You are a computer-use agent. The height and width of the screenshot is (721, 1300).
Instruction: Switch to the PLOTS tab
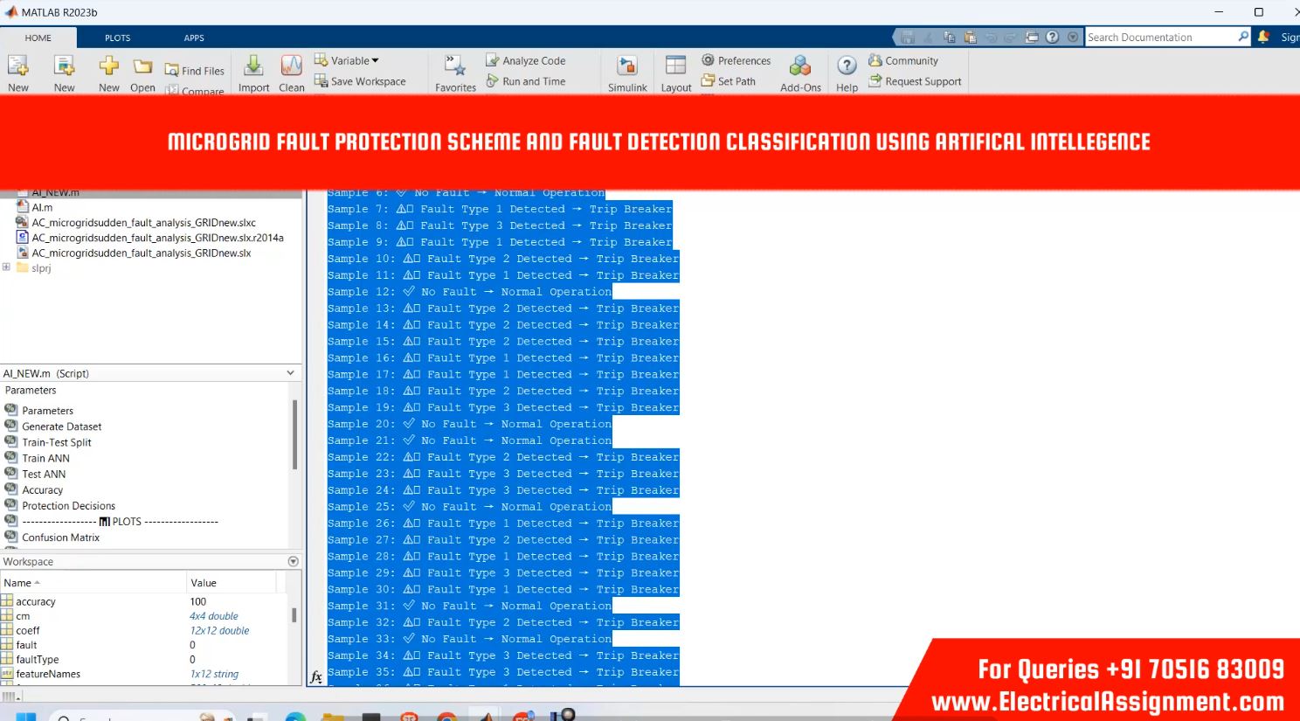[x=118, y=38]
